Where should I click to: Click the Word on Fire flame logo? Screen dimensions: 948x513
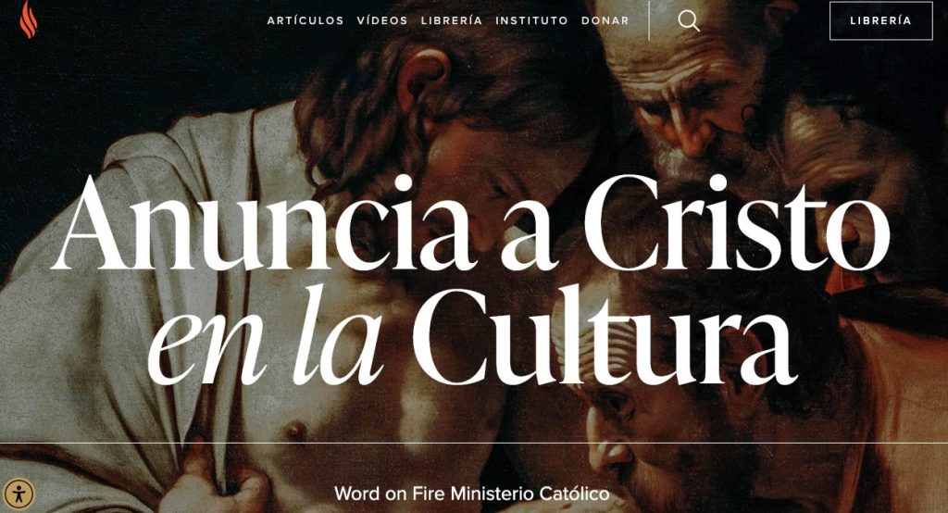coord(29,19)
